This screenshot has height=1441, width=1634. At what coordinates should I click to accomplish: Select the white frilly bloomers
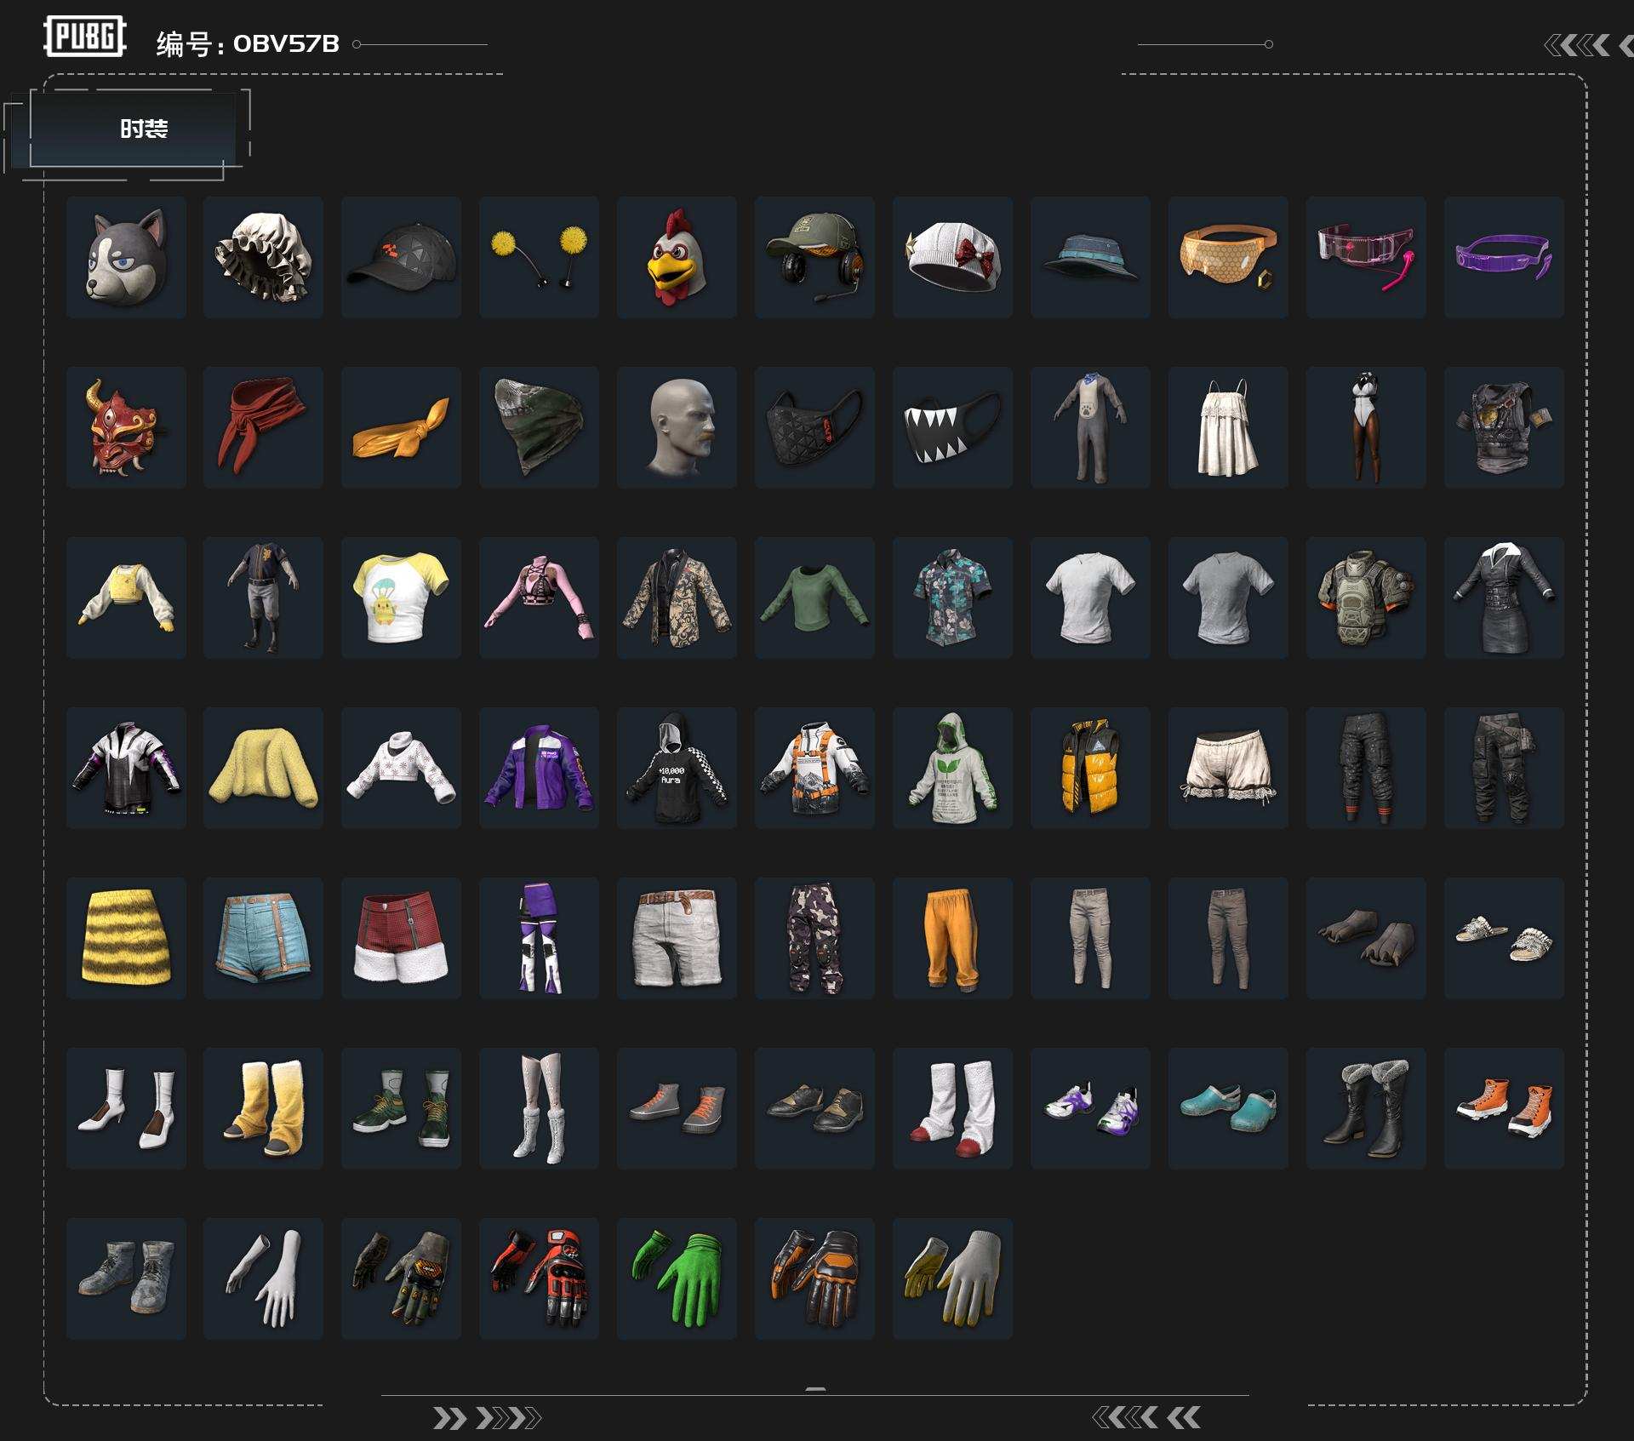point(1228,768)
